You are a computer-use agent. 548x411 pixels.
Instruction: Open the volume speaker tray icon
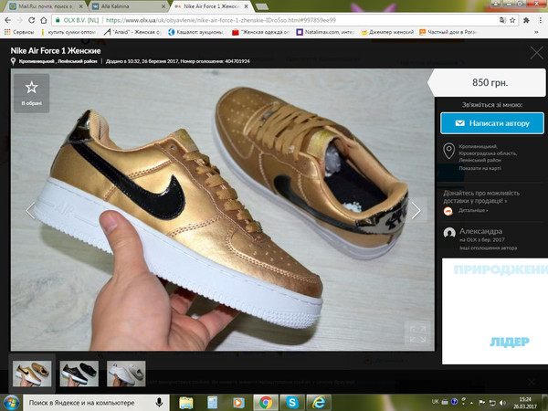tap(502, 403)
